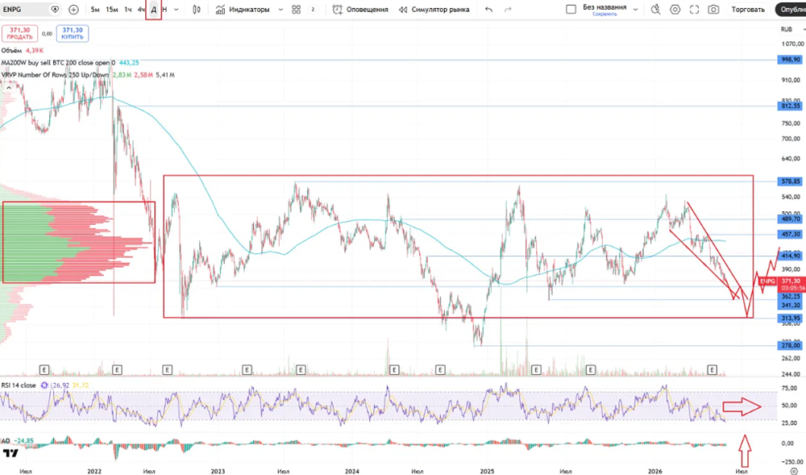Screen dimensions: 806x475
Task: Start the Симулятор рынка replay mode
Action: (434, 9)
